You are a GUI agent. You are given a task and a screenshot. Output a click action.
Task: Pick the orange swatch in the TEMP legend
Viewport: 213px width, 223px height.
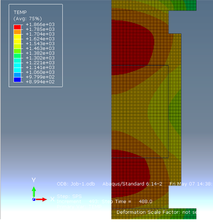point(17,32)
